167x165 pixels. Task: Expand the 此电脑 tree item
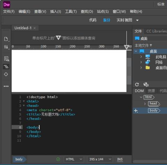141,57
